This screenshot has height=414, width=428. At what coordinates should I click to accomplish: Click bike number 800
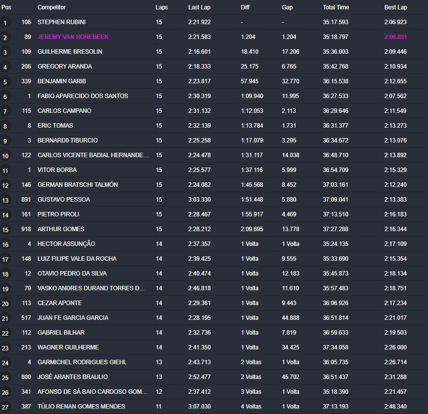[x=26, y=377]
